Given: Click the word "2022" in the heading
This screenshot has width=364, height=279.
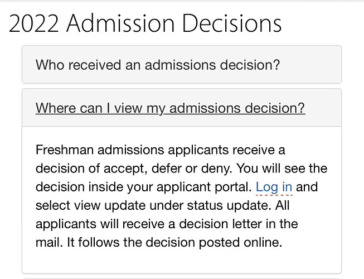Looking at the screenshot, I should [33, 23].
